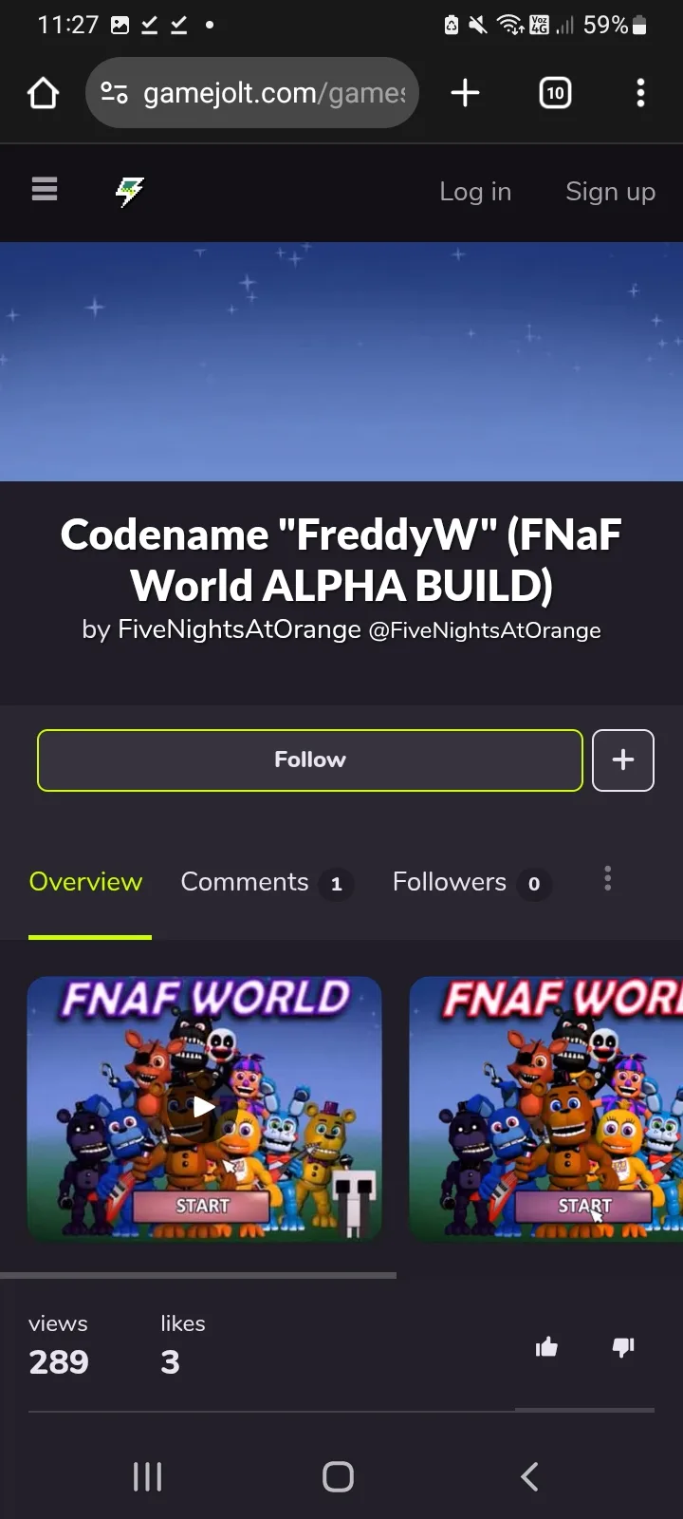This screenshot has width=683, height=1519.
Task: Open the hamburger navigation menu
Action: [x=45, y=190]
